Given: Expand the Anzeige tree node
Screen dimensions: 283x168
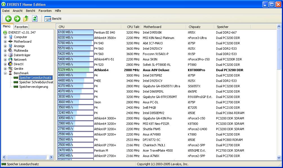Looking at the screenshot, I should (x=5, y=46).
